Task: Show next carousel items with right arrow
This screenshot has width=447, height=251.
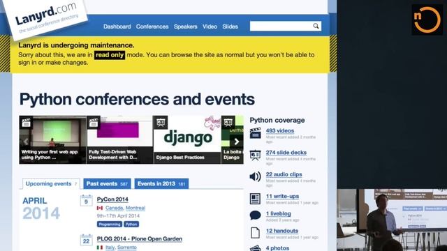Action: [x=236, y=142]
